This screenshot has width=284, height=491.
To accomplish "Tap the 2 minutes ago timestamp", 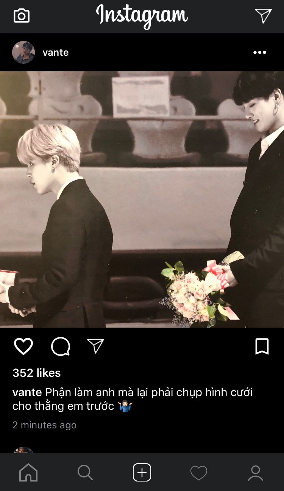I will 45,425.
